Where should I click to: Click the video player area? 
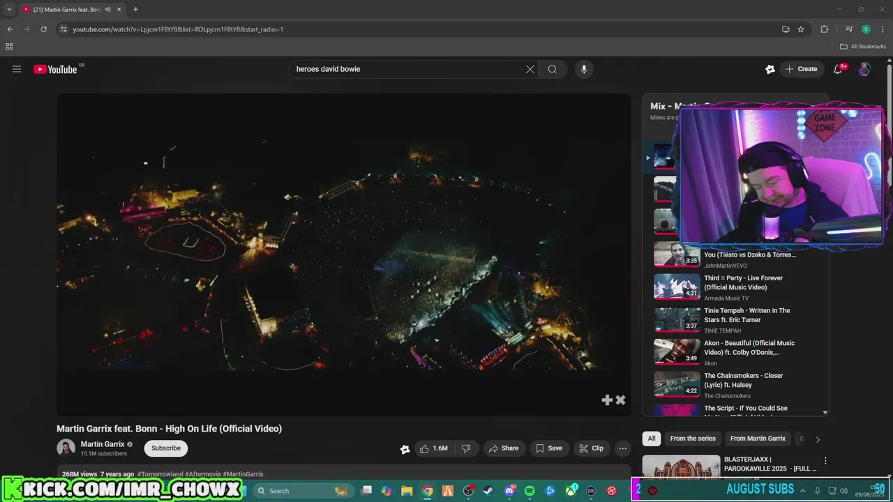(344, 254)
